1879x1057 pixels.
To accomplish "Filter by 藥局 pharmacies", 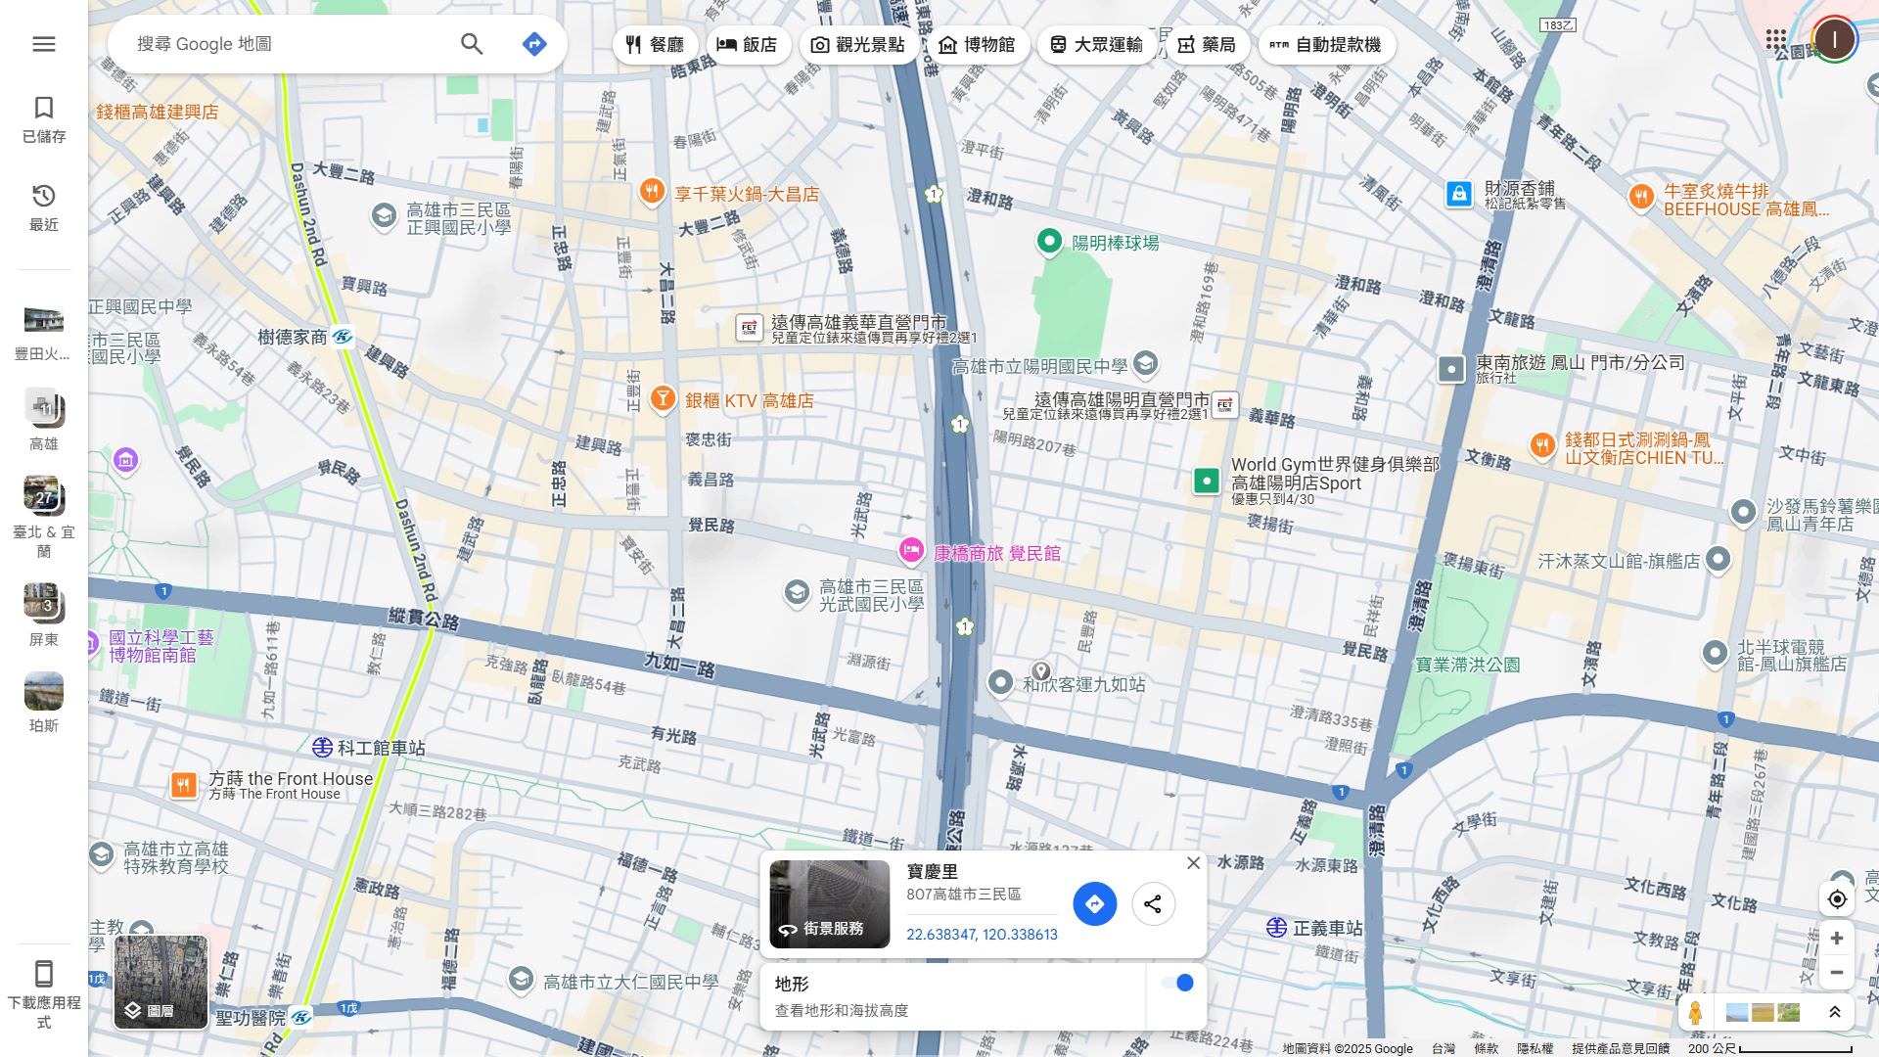I will (1207, 44).
